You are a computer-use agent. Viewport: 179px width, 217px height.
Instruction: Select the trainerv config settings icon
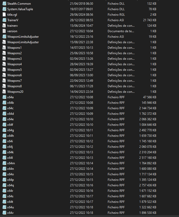tap(4, 26)
